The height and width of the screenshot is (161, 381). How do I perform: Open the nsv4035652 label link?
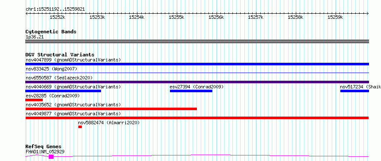(73, 105)
